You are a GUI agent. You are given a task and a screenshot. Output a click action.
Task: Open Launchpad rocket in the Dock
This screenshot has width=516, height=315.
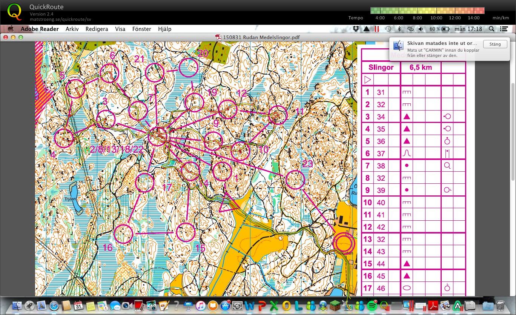coord(29,306)
